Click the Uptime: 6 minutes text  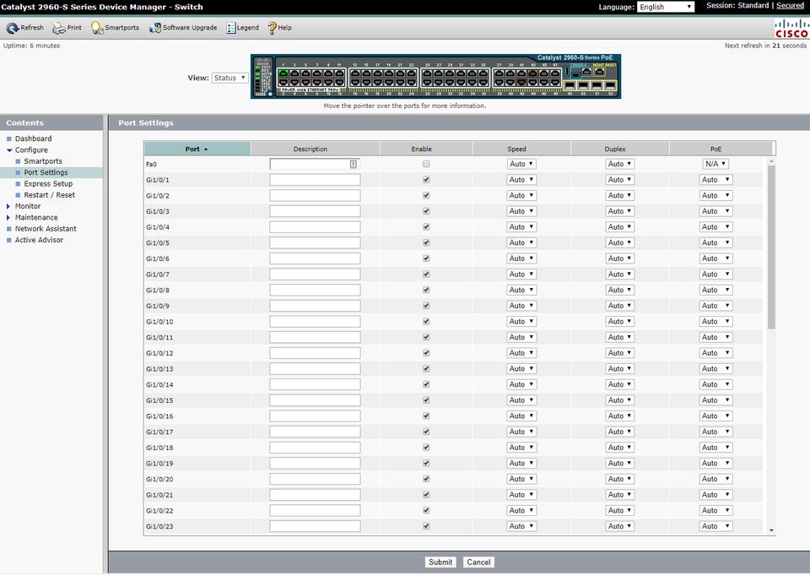(31, 46)
